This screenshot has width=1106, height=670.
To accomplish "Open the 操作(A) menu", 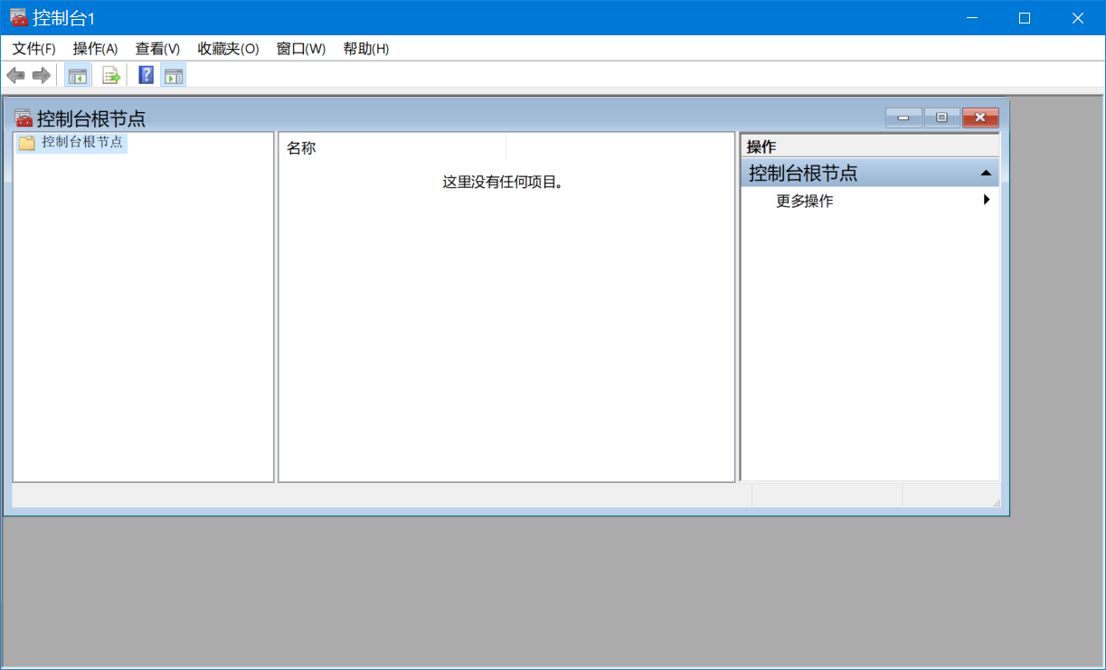I will 95,49.
